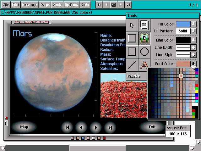Pick the bright red swatch in palette
The image size is (201, 151).
(197, 85)
